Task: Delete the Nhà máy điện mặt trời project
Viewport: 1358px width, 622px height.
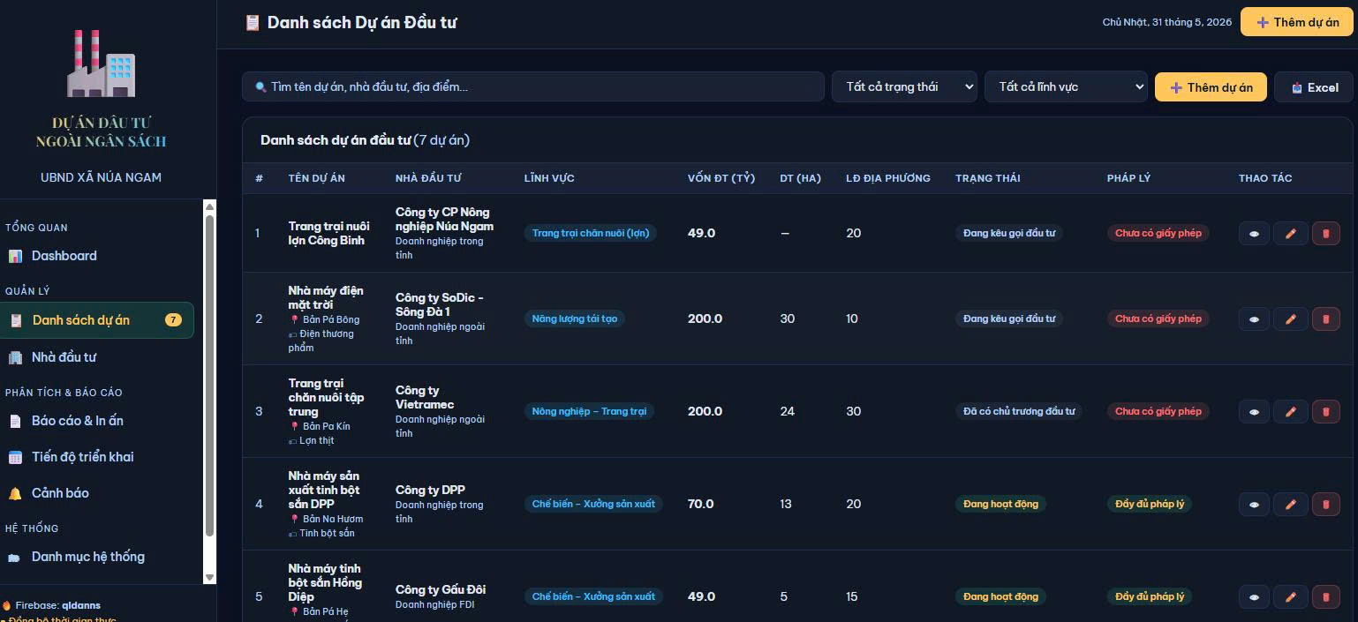Action: [1325, 318]
